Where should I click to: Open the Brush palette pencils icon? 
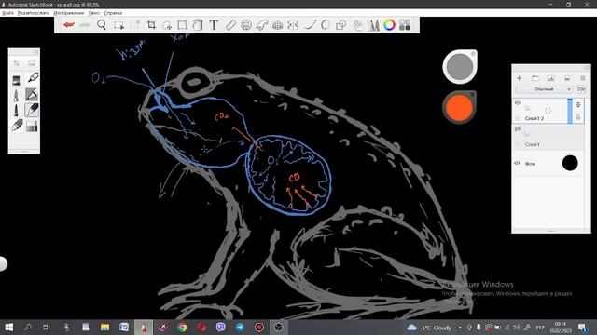(x=373, y=25)
